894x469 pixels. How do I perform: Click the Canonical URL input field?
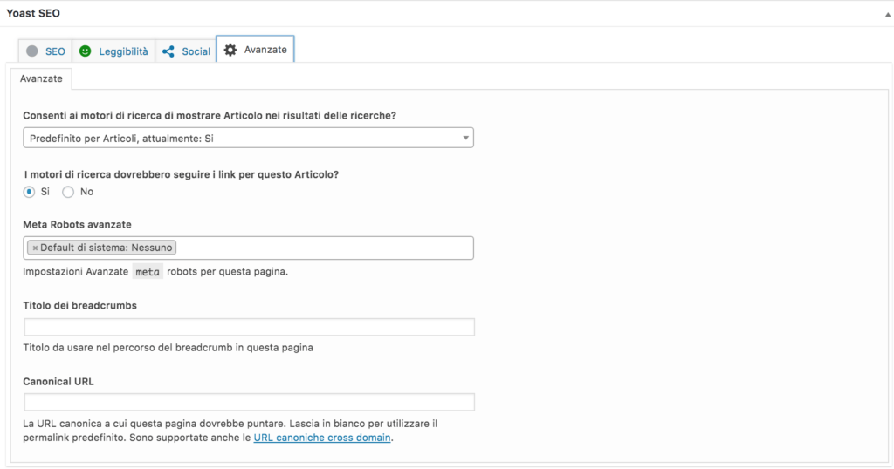(249, 402)
